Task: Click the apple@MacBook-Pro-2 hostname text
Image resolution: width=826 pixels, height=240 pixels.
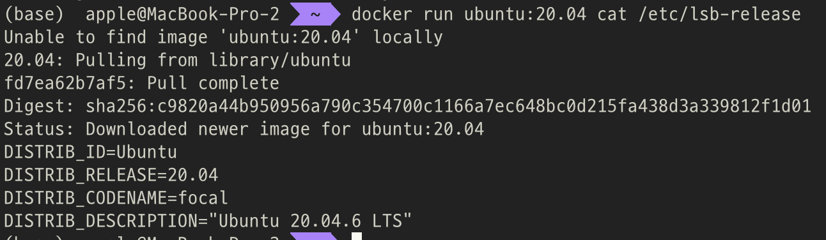Action: (182, 14)
